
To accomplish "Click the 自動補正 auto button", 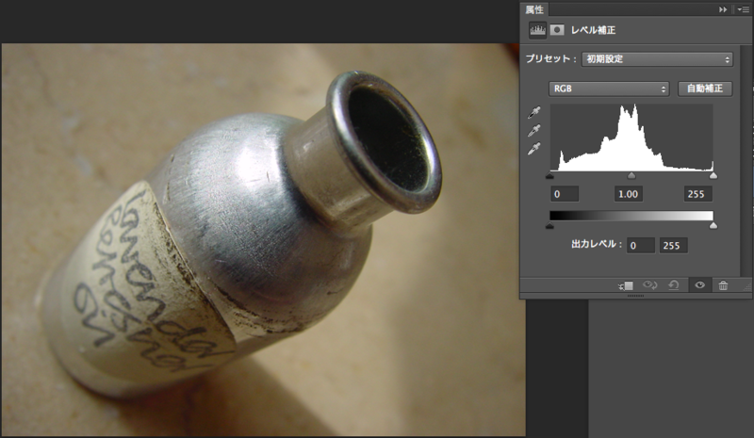I will [705, 89].
